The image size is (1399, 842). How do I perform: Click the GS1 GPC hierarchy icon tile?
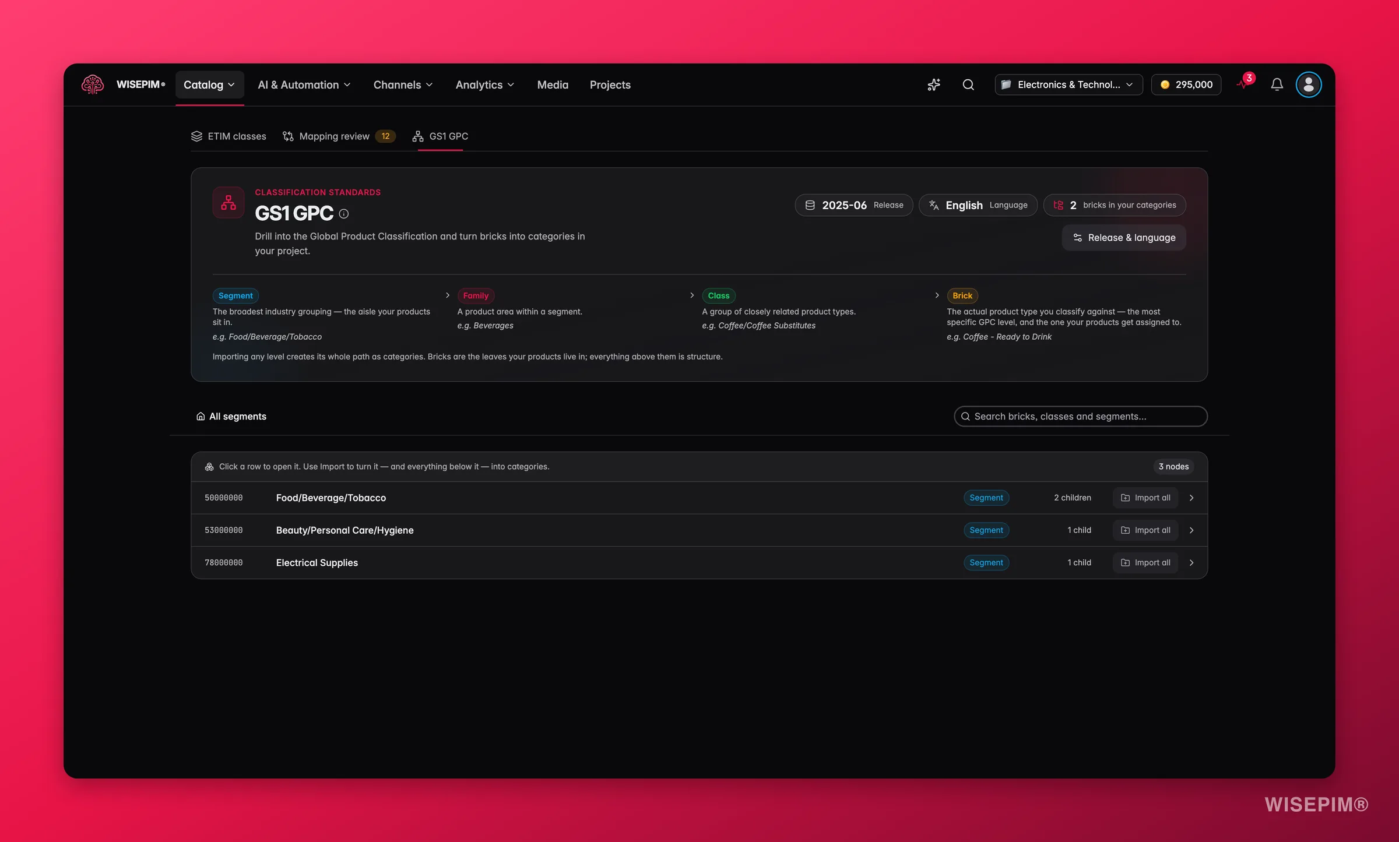[x=229, y=202]
